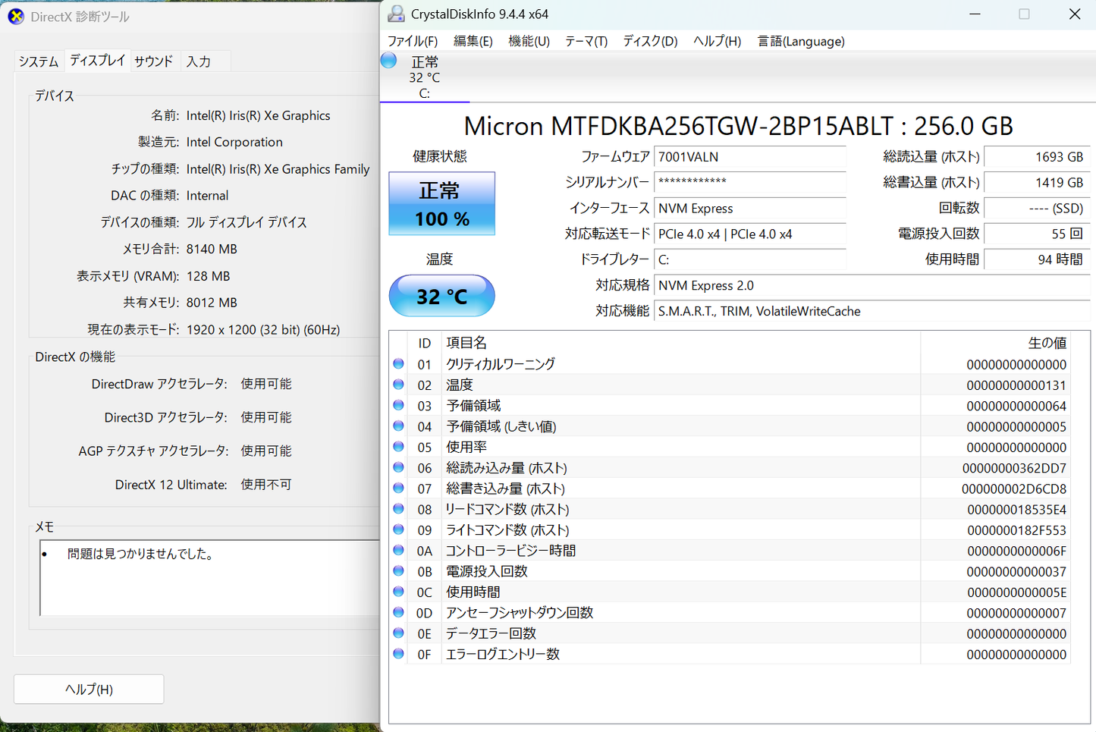Click status orb for データエラー回数 row
Screen dimensions: 1096x732
[398, 633]
